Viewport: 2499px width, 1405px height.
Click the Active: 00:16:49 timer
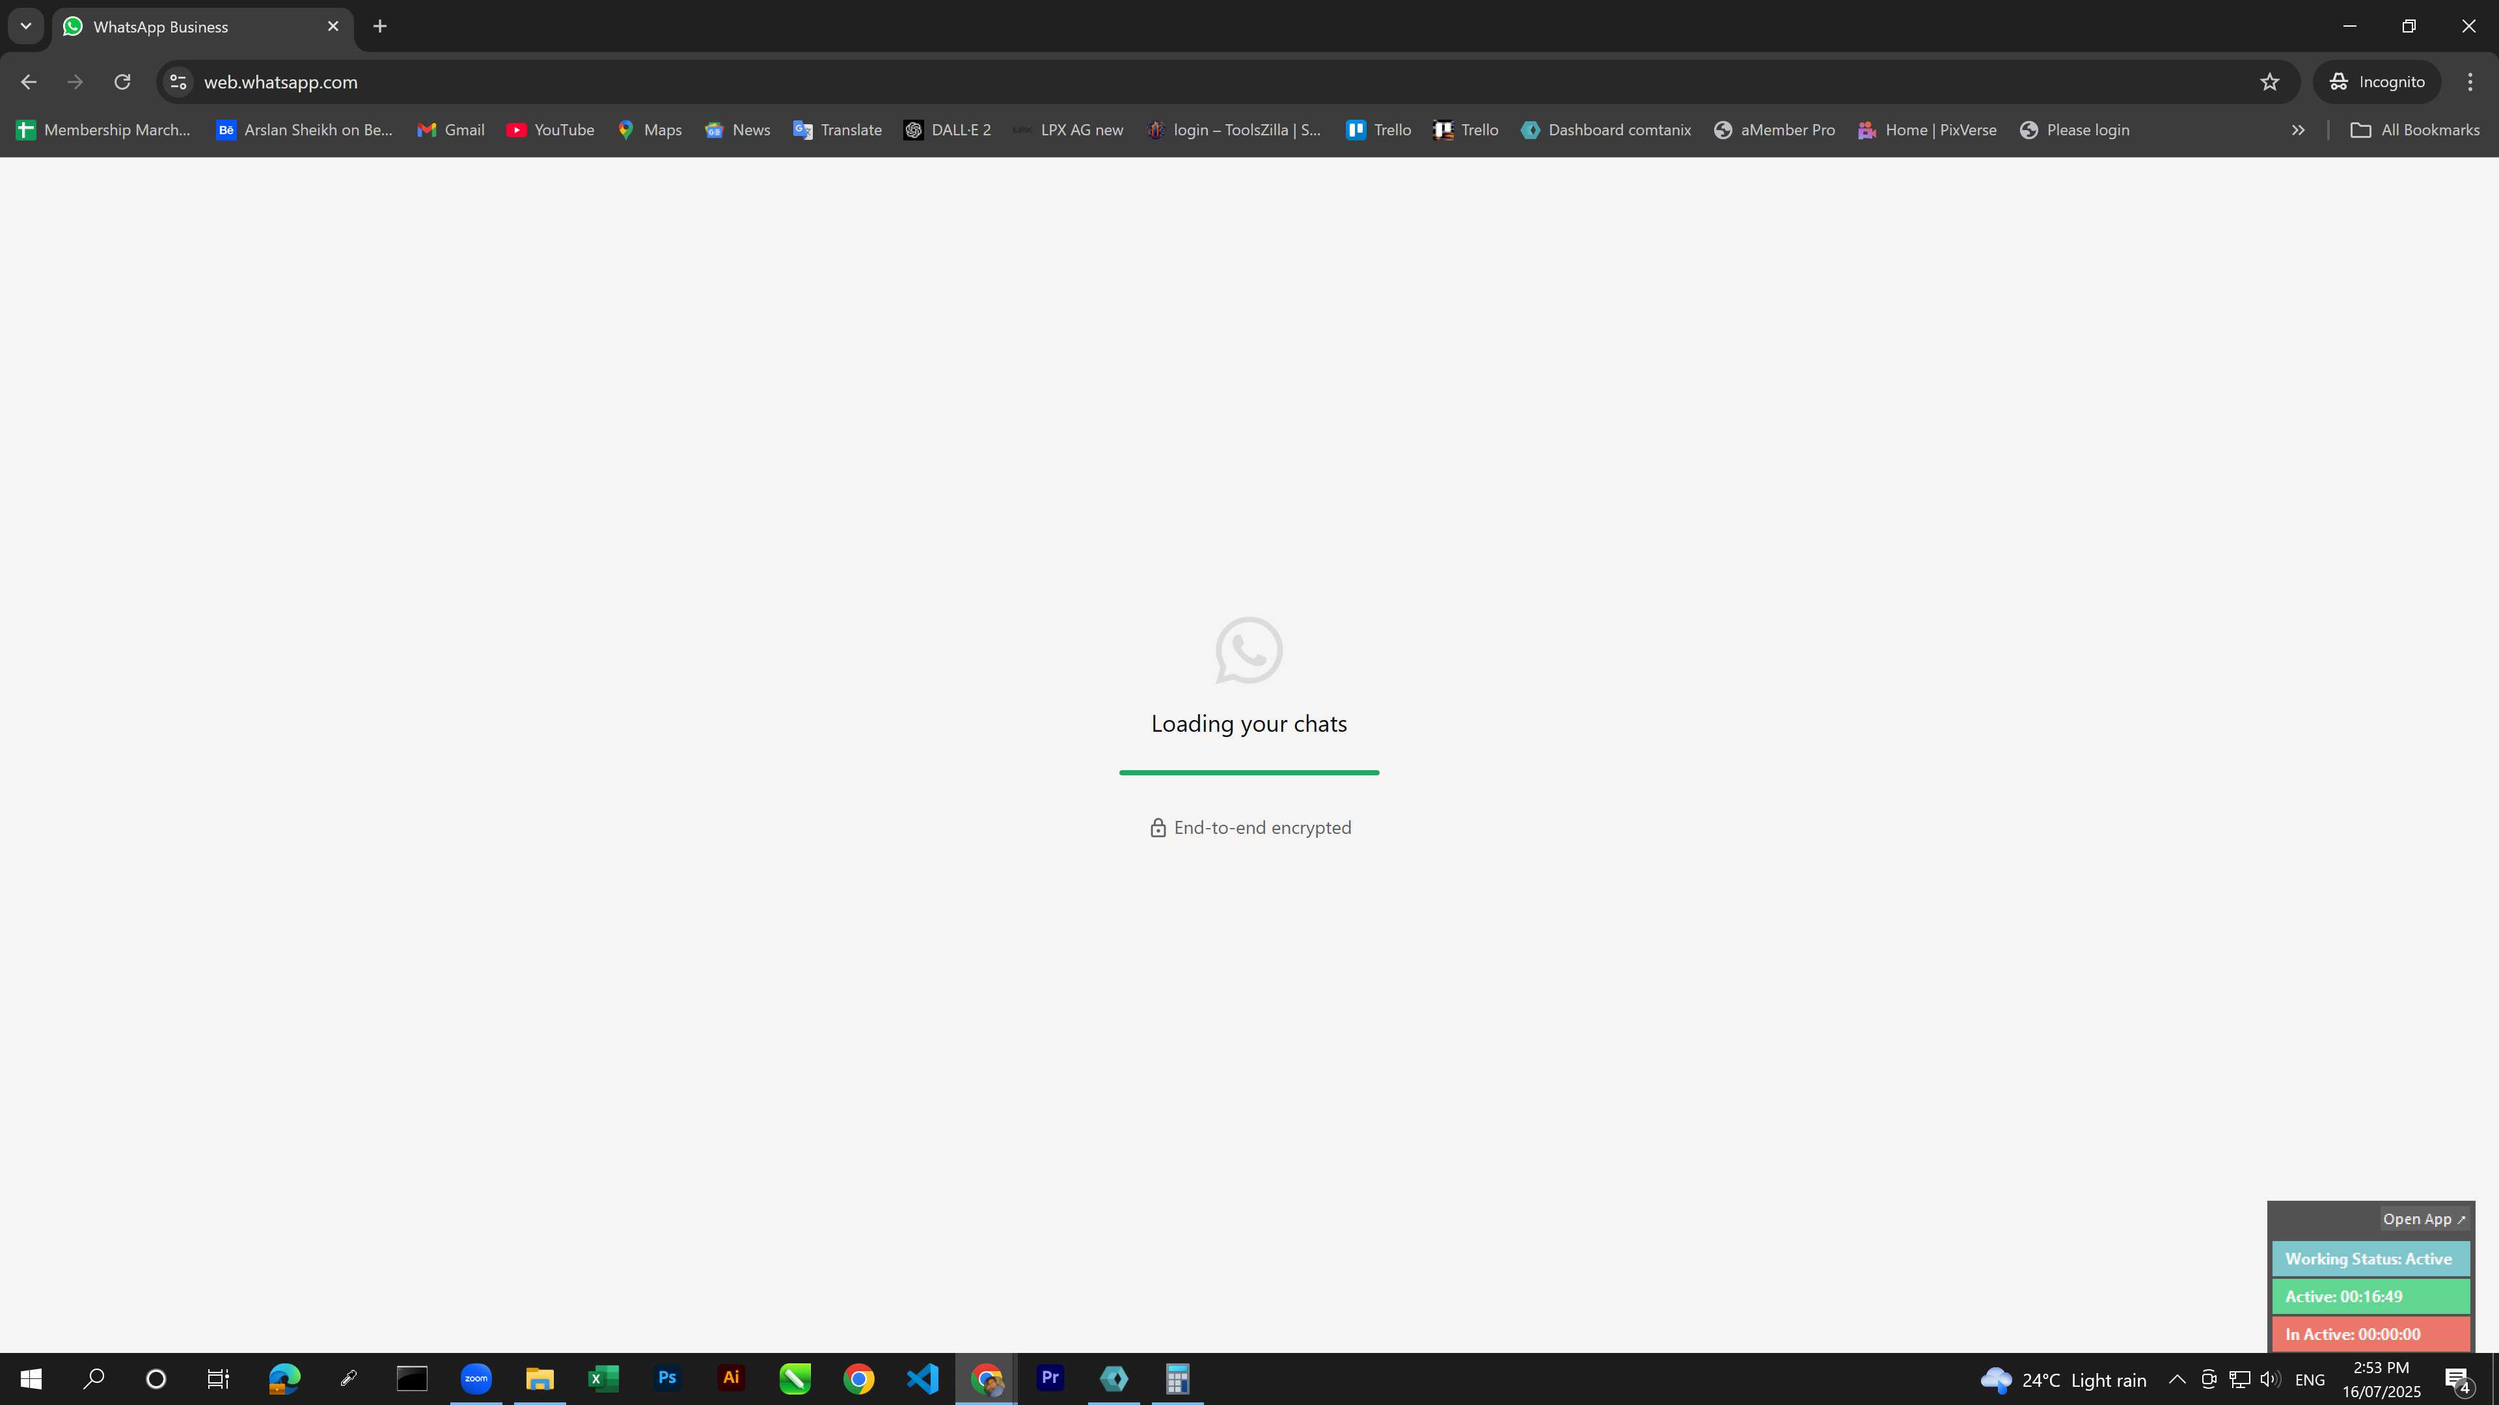pyautogui.click(x=2370, y=1296)
